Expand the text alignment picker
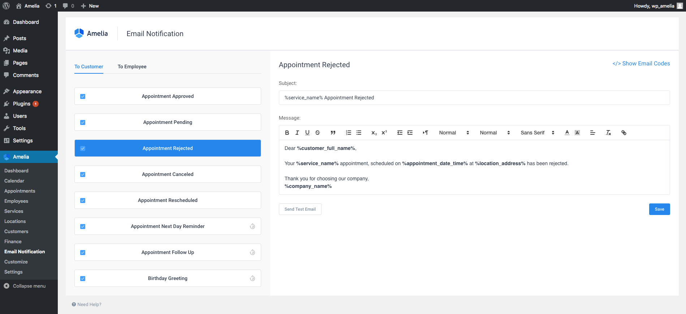The image size is (686, 314). tap(592, 133)
